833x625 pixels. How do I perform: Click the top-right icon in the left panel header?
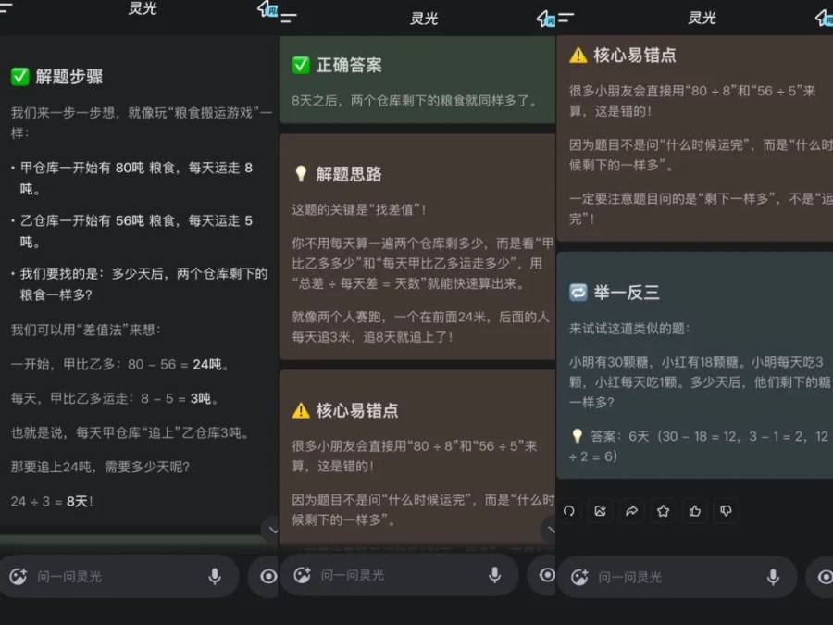(x=267, y=9)
